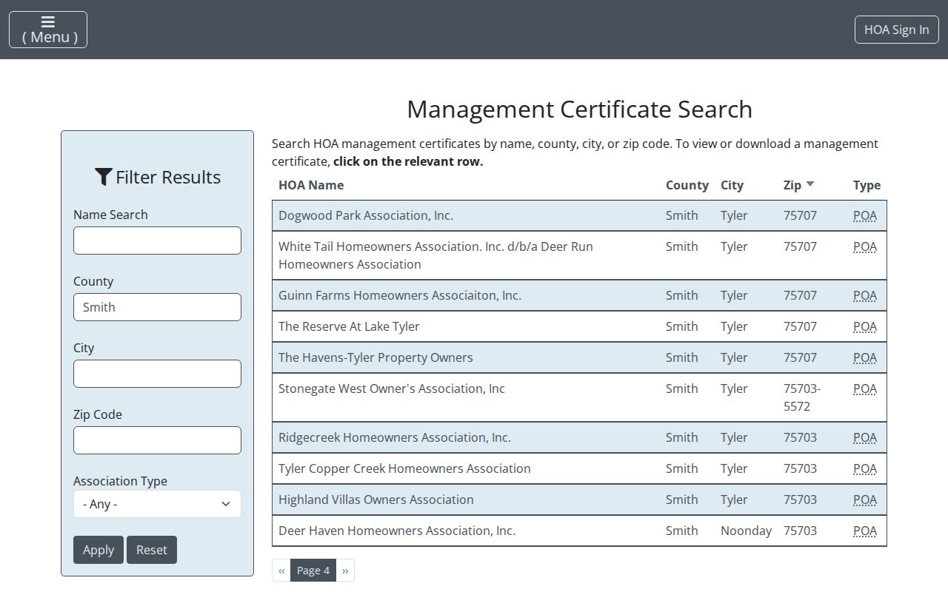Viewport: 948px width, 592px height.
Task: Click POA abbreviation in Stonegate West row
Action: pos(865,388)
